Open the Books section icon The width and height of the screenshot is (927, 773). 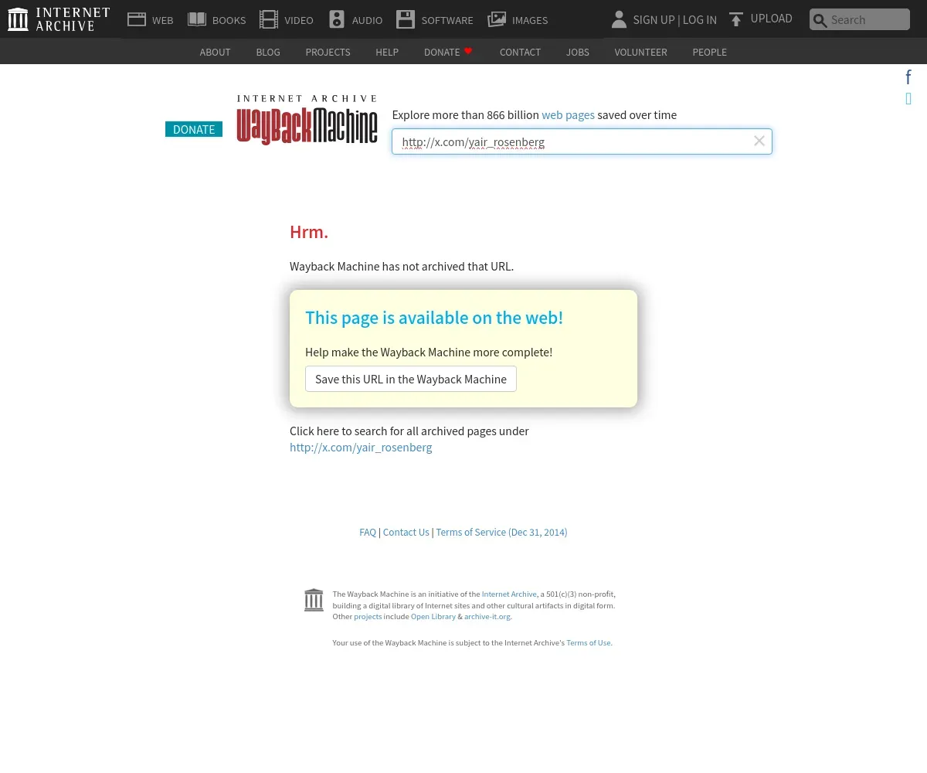click(197, 19)
